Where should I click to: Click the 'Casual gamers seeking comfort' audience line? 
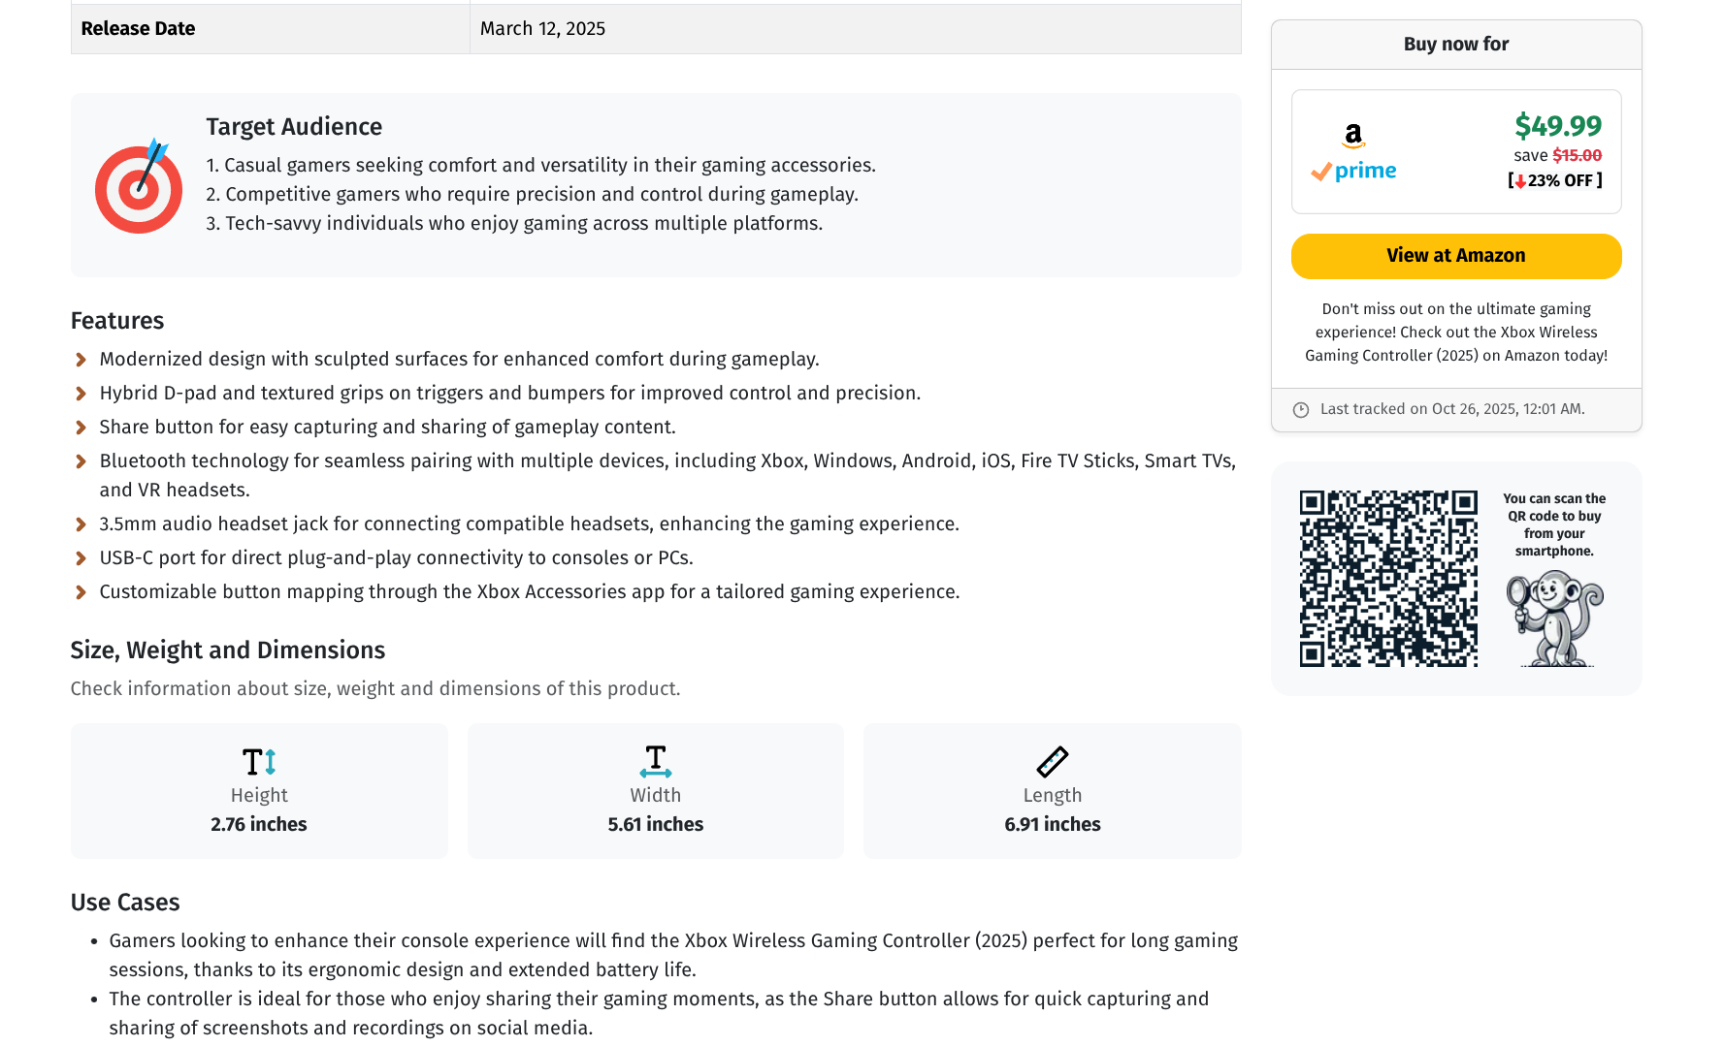pyautogui.click(x=540, y=166)
